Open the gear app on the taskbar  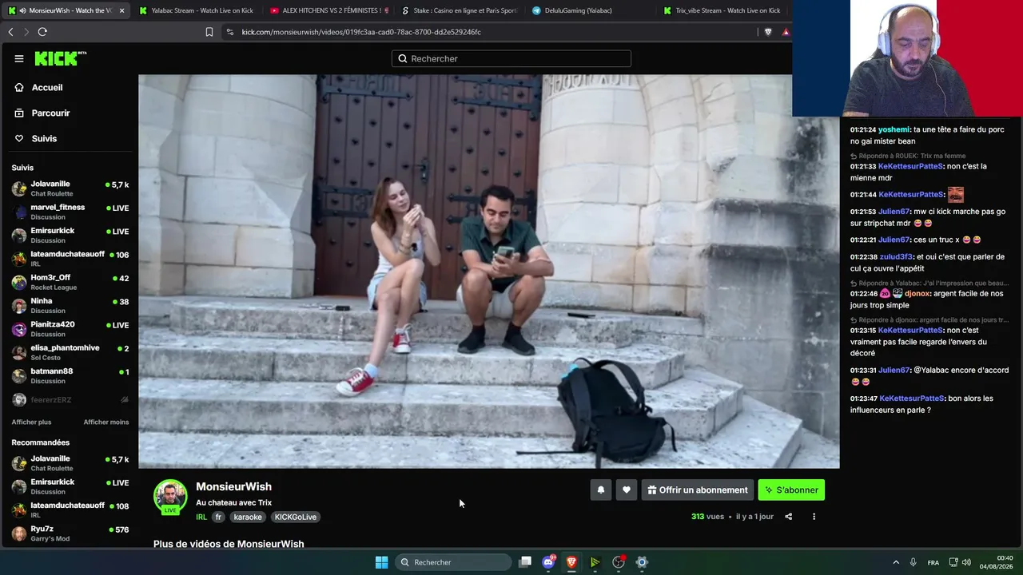click(642, 562)
